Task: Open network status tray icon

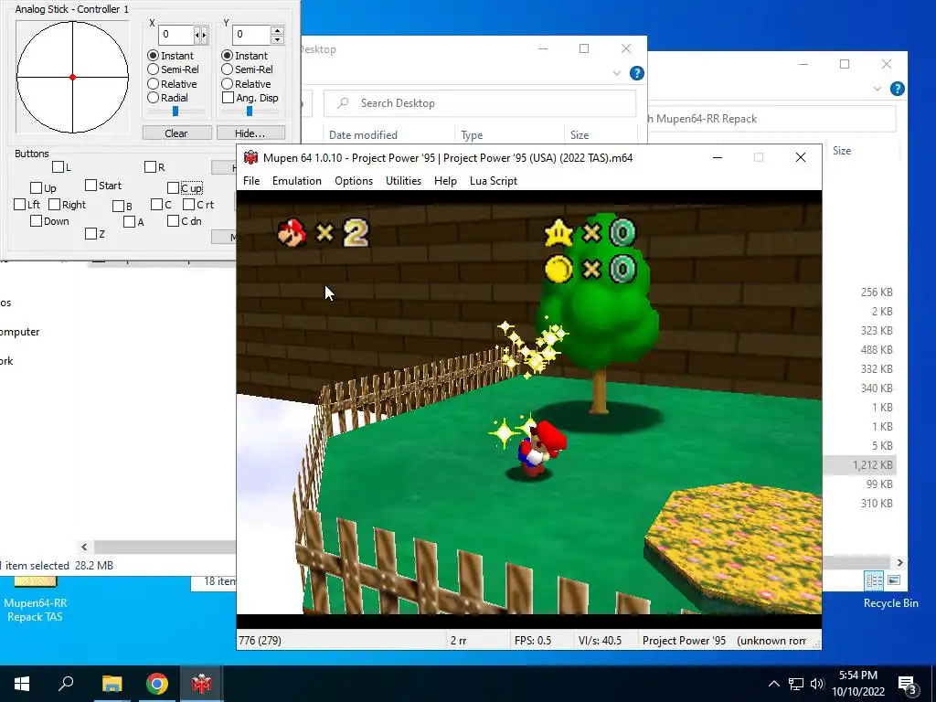Action: 796,684
